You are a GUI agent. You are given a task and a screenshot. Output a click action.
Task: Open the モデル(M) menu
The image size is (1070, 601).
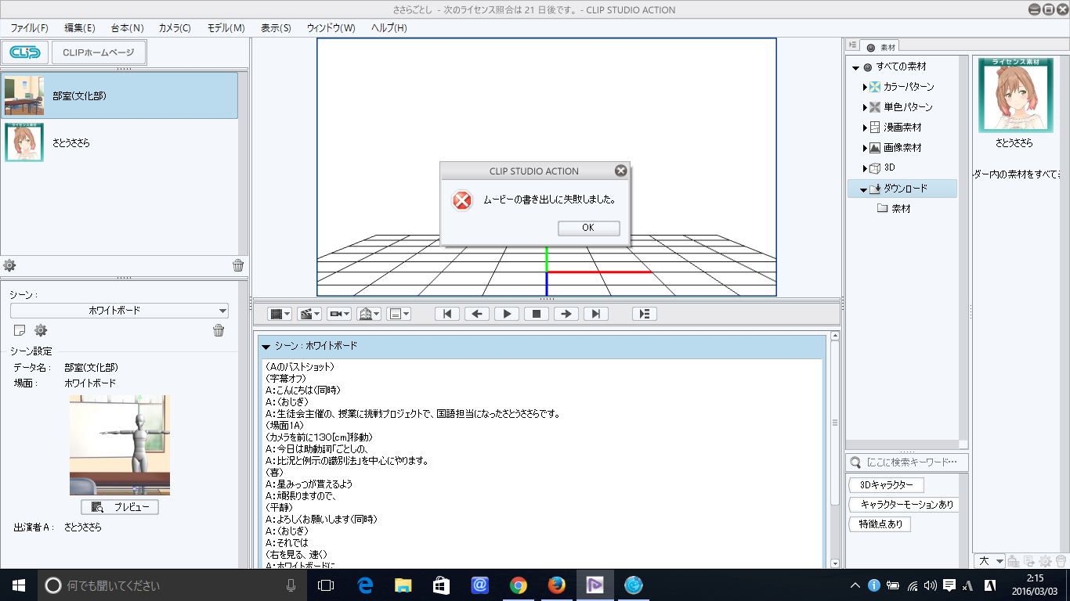[226, 27]
